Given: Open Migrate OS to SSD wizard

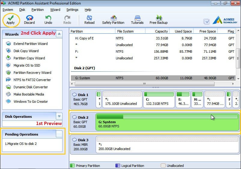Looking at the screenshot, I should coord(27,65).
